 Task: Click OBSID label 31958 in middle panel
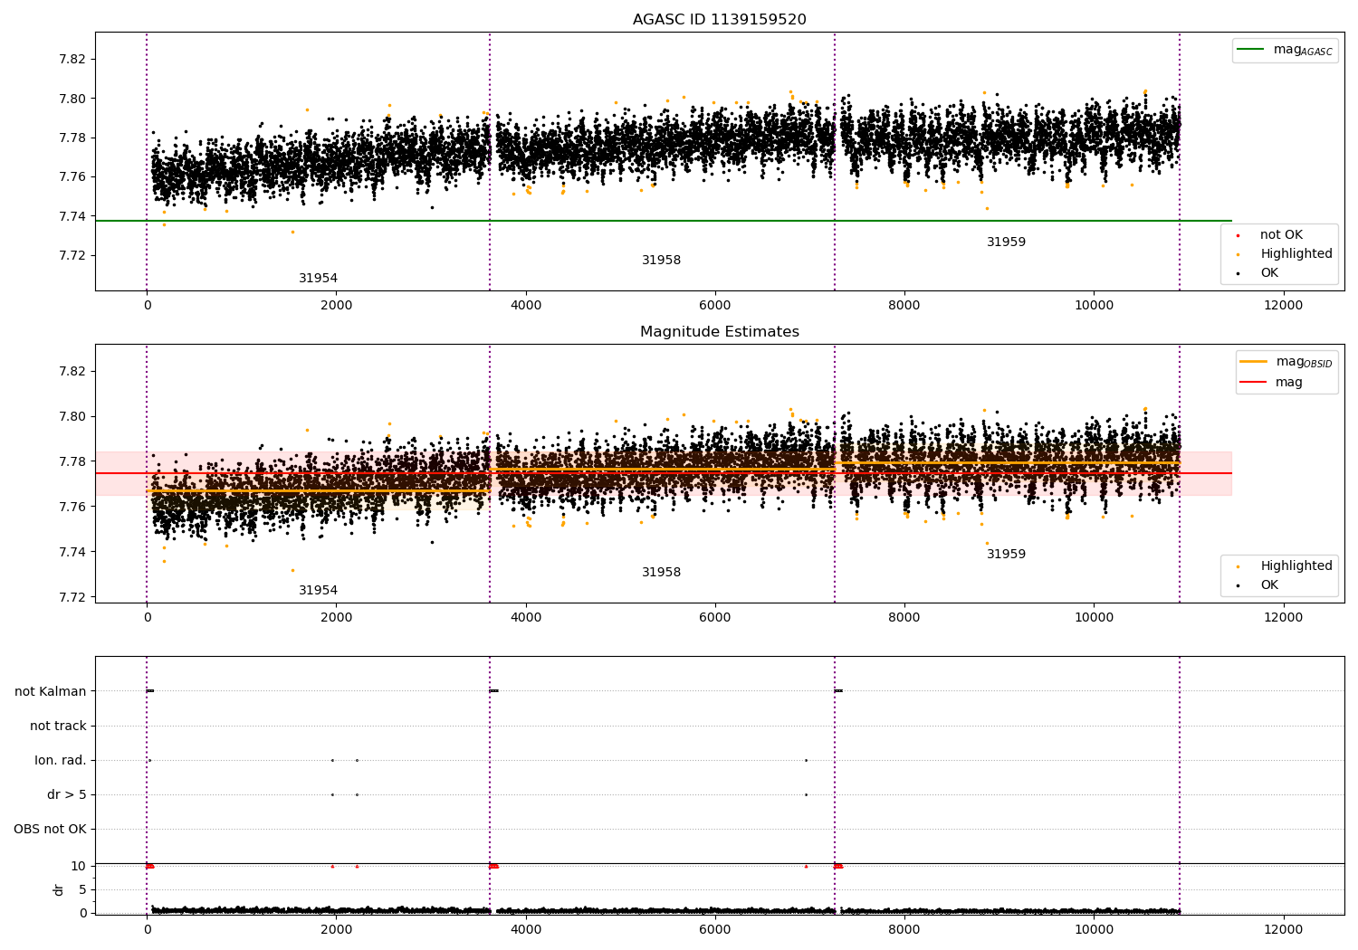click(661, 573)
